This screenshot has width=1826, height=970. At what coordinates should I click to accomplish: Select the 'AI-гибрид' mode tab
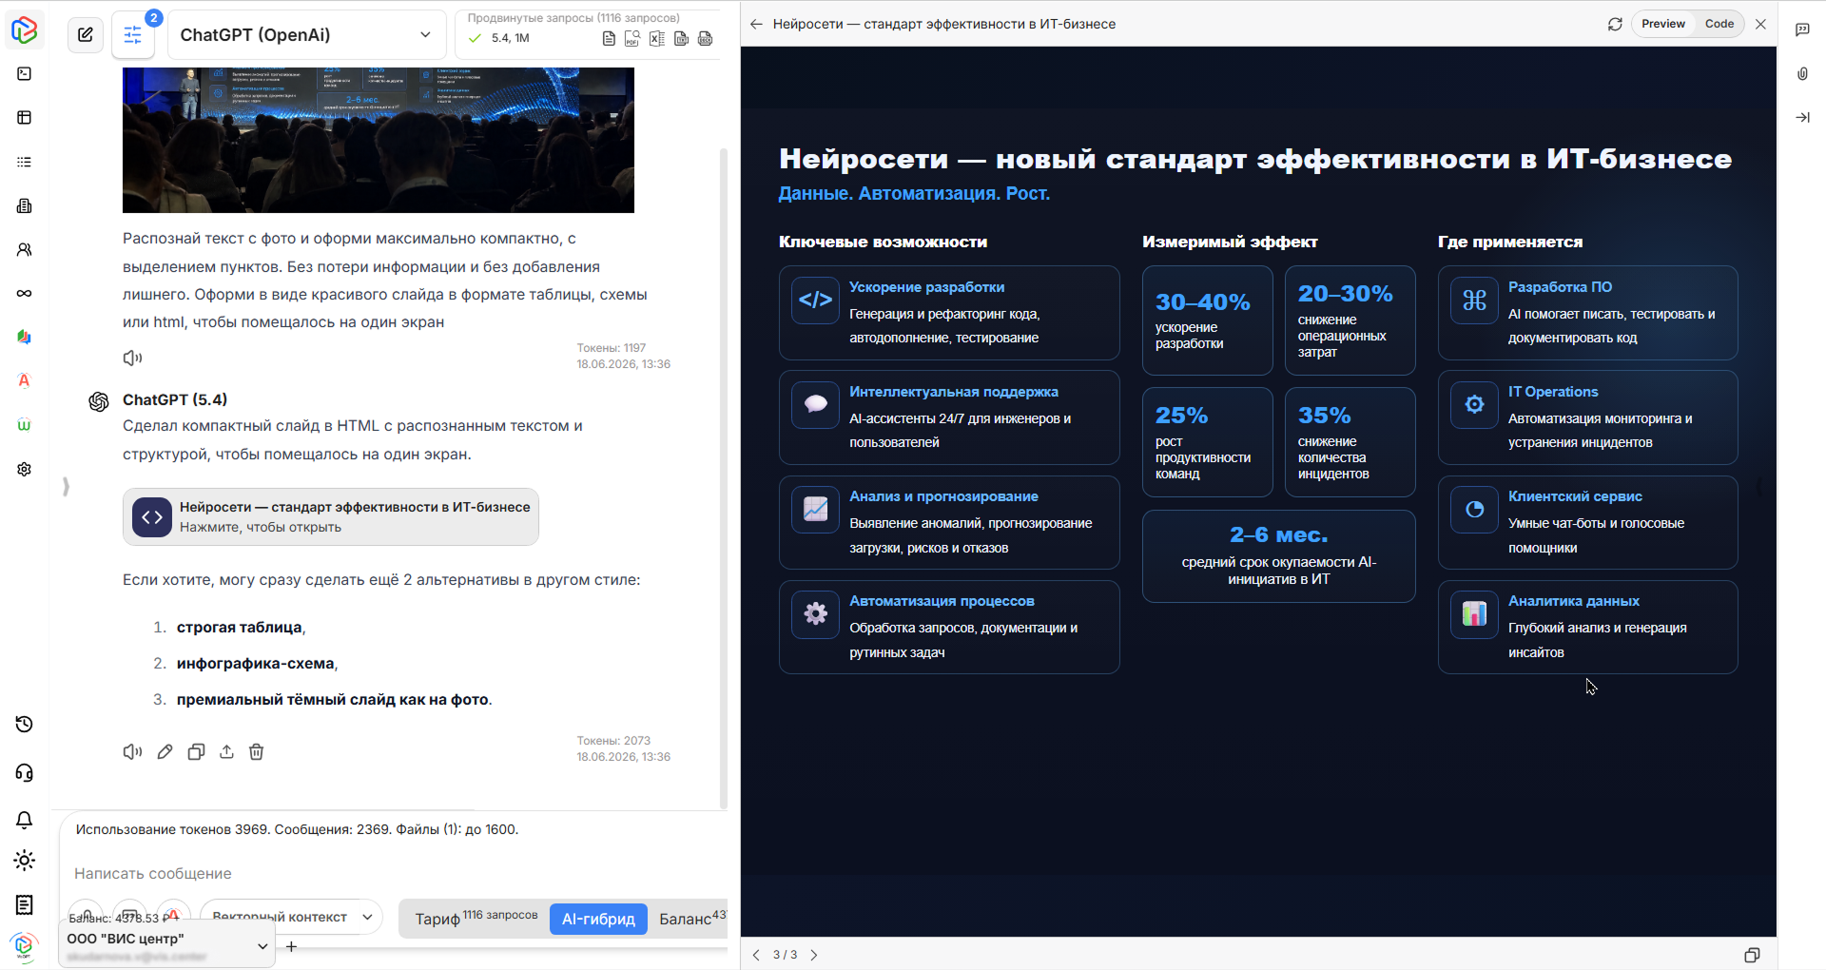click(x=598, y=919)
